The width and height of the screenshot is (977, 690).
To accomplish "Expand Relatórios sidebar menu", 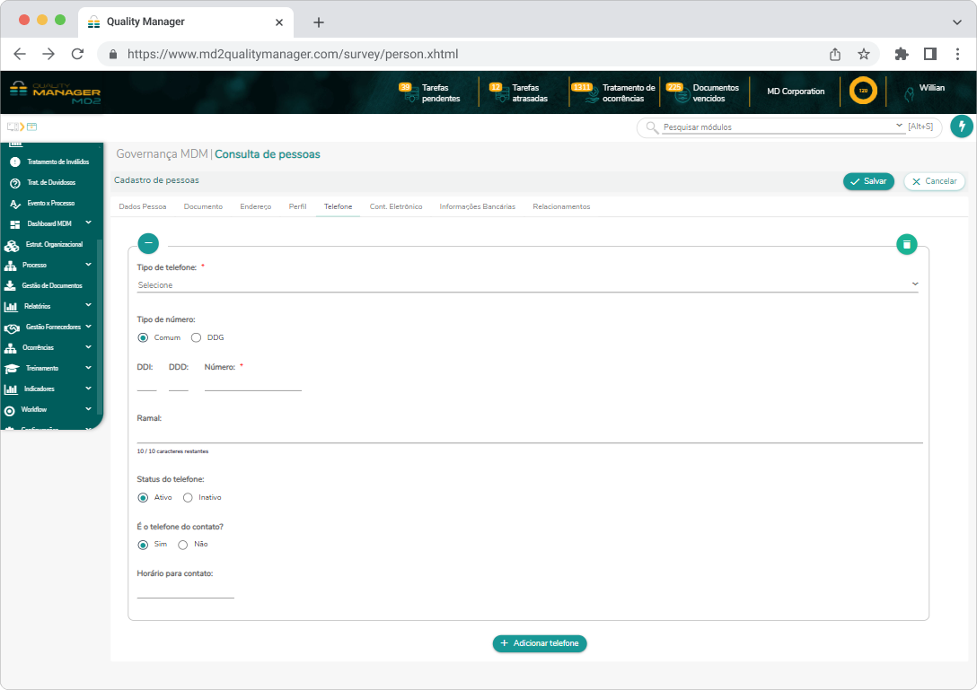I will (49, 306).
